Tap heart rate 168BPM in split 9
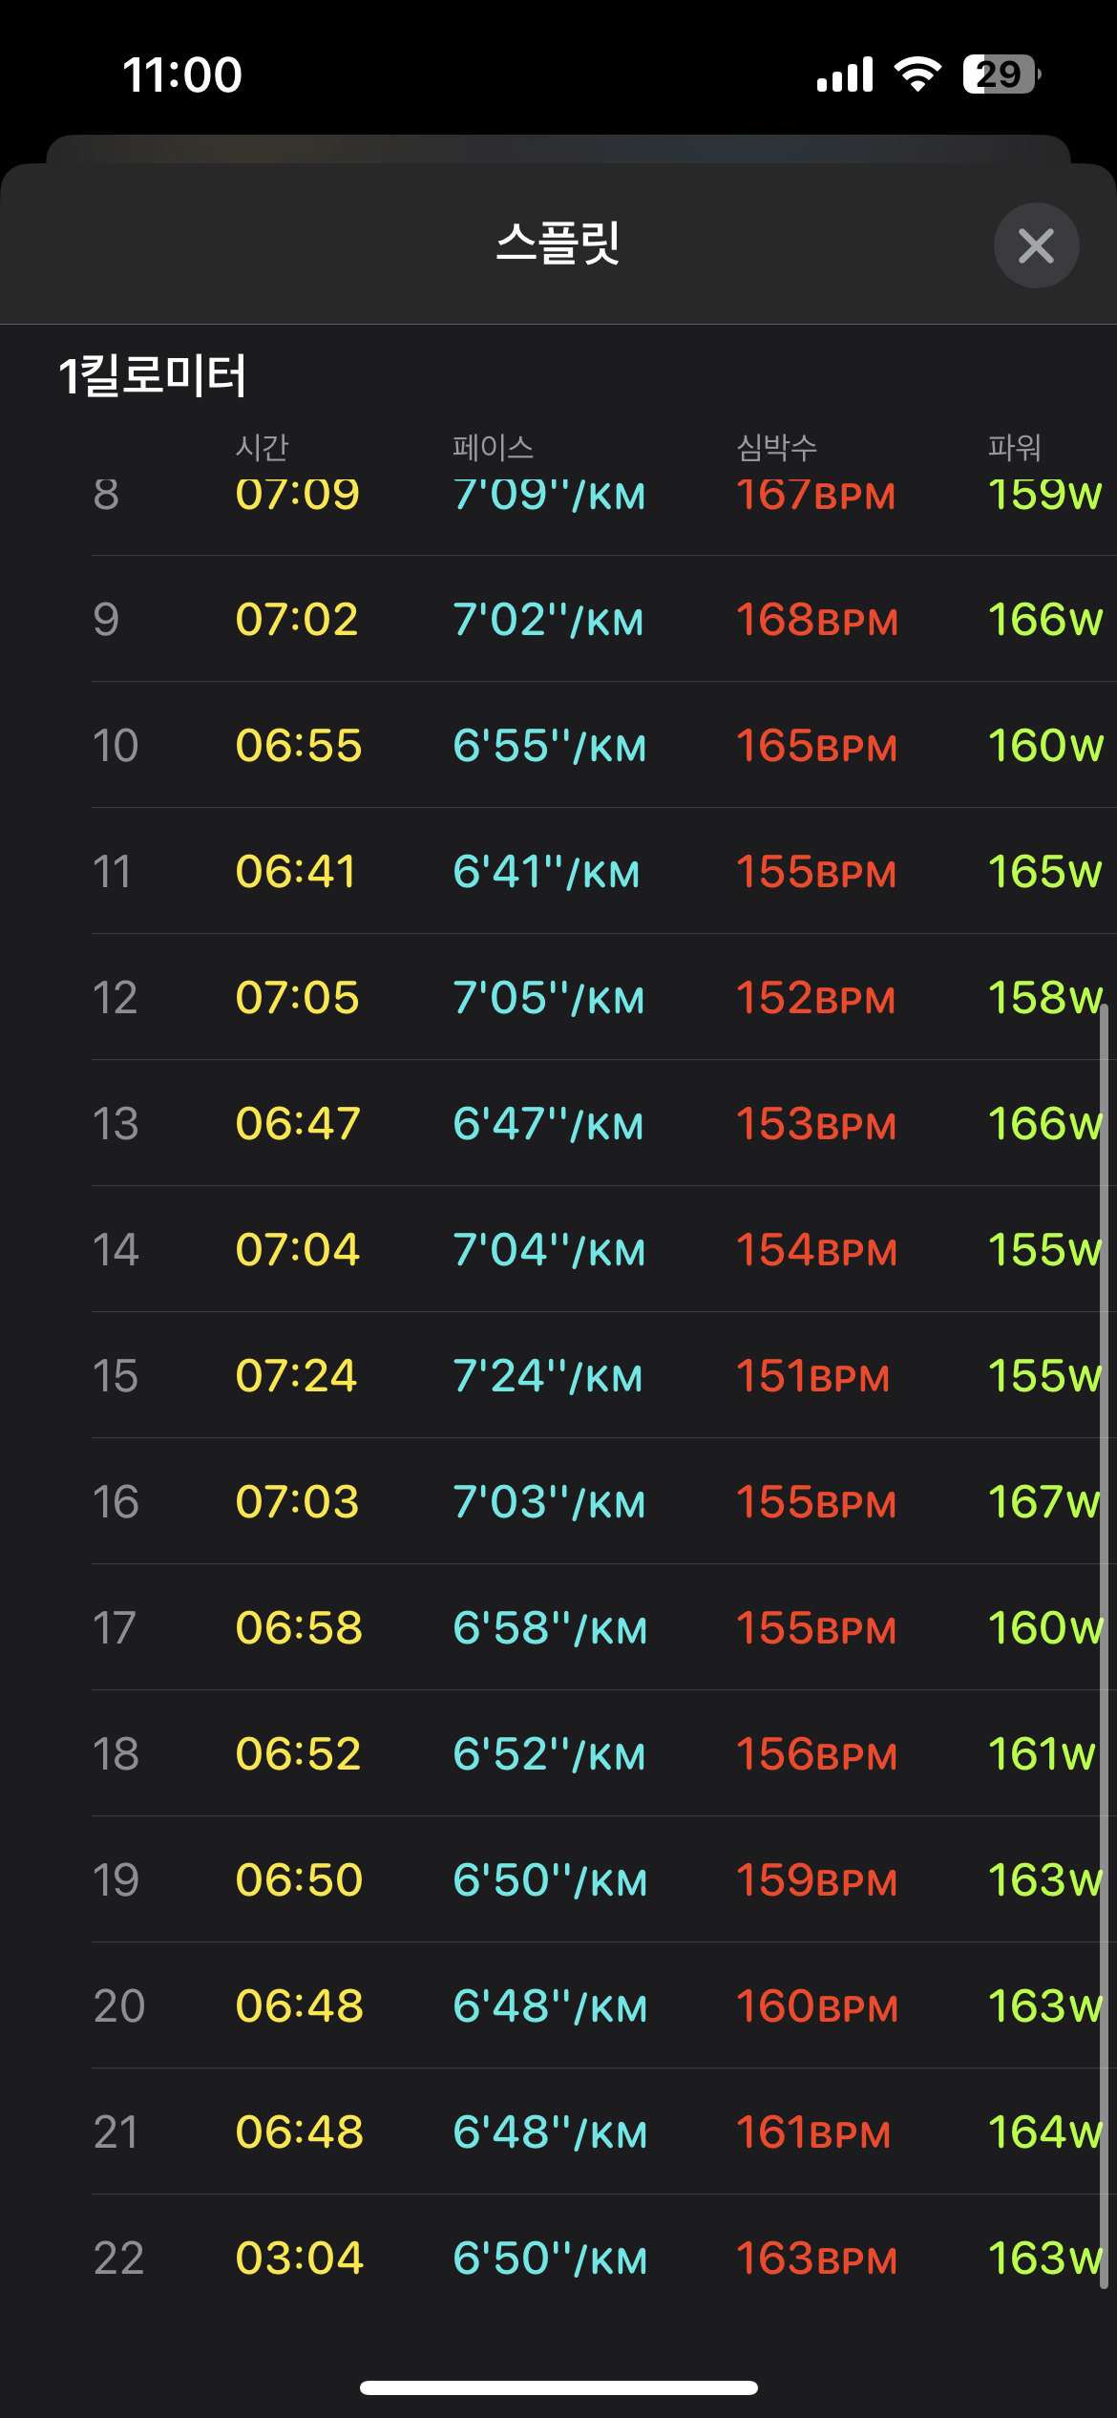Image resolution: width=1117 pixels, height=2418 pixels. [816, 620]
